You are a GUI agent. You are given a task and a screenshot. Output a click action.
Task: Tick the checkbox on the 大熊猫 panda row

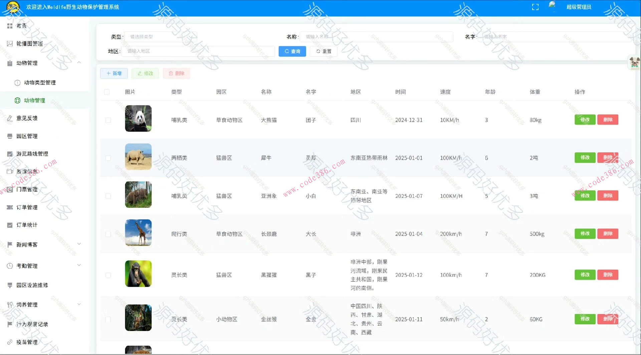(x=108, y=120)
